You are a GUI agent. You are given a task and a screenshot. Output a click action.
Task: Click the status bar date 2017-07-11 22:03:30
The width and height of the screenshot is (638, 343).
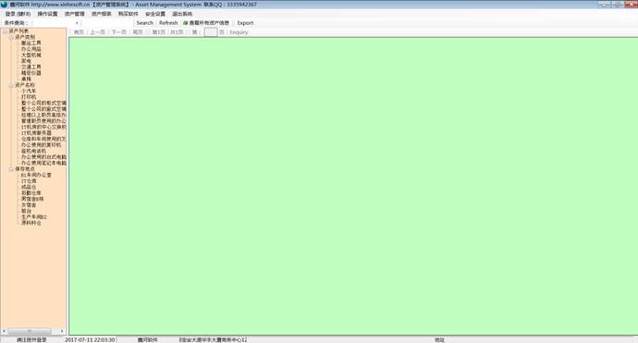pos(90,339)
